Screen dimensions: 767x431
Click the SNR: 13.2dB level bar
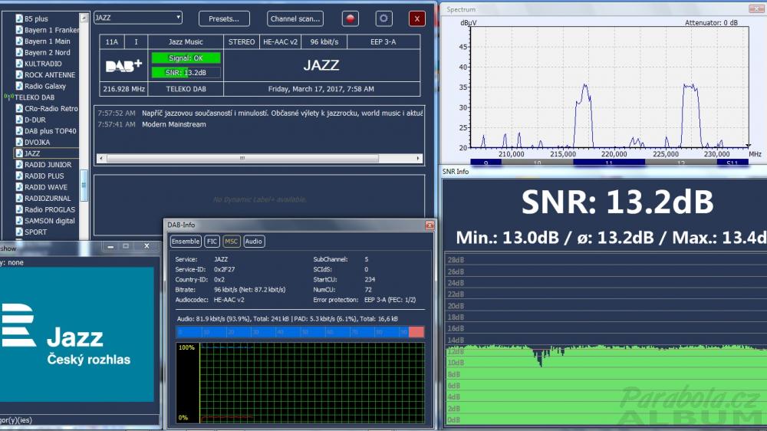[x=186, y=73]
